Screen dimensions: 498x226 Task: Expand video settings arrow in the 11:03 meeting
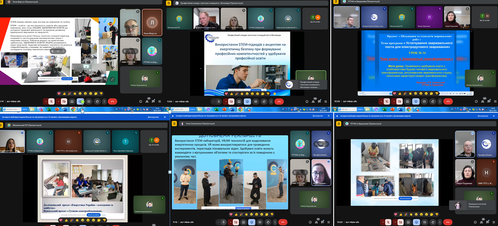(x=226, y=102)
